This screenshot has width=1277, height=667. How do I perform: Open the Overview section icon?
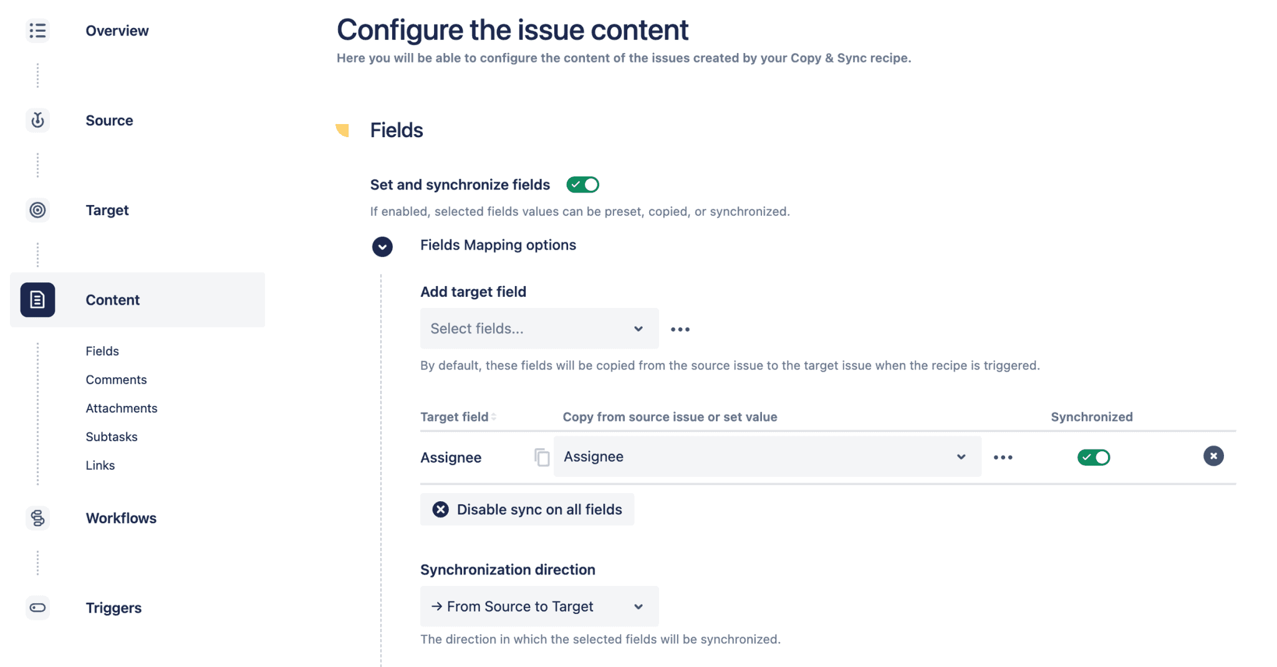(37, 30)
